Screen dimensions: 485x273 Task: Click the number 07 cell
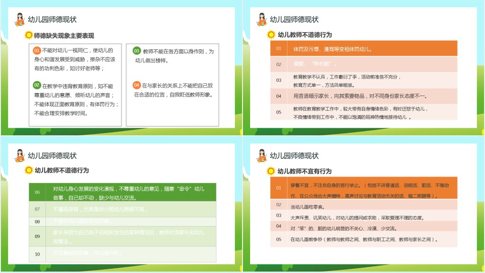pyautogui.click(x=37, y=209)
